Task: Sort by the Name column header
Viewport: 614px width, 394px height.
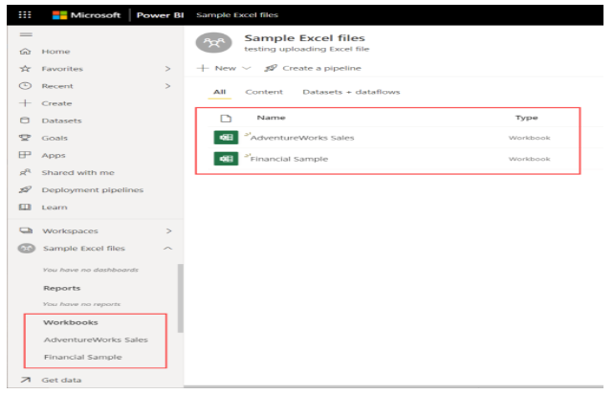Action: click(271, 118)
